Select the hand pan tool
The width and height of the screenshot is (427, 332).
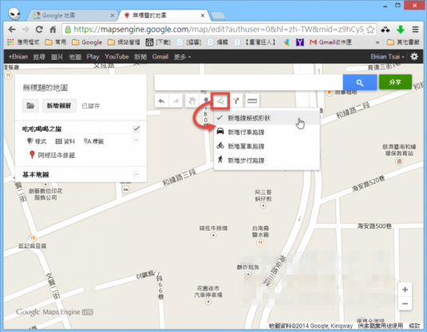click(x=192, y=101)
